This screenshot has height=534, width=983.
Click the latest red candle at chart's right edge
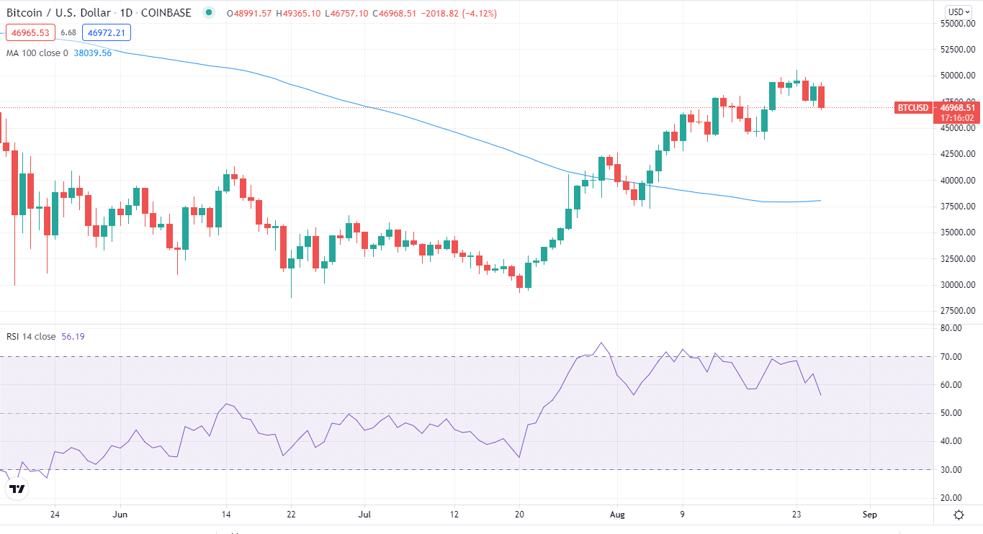[821, 97]
